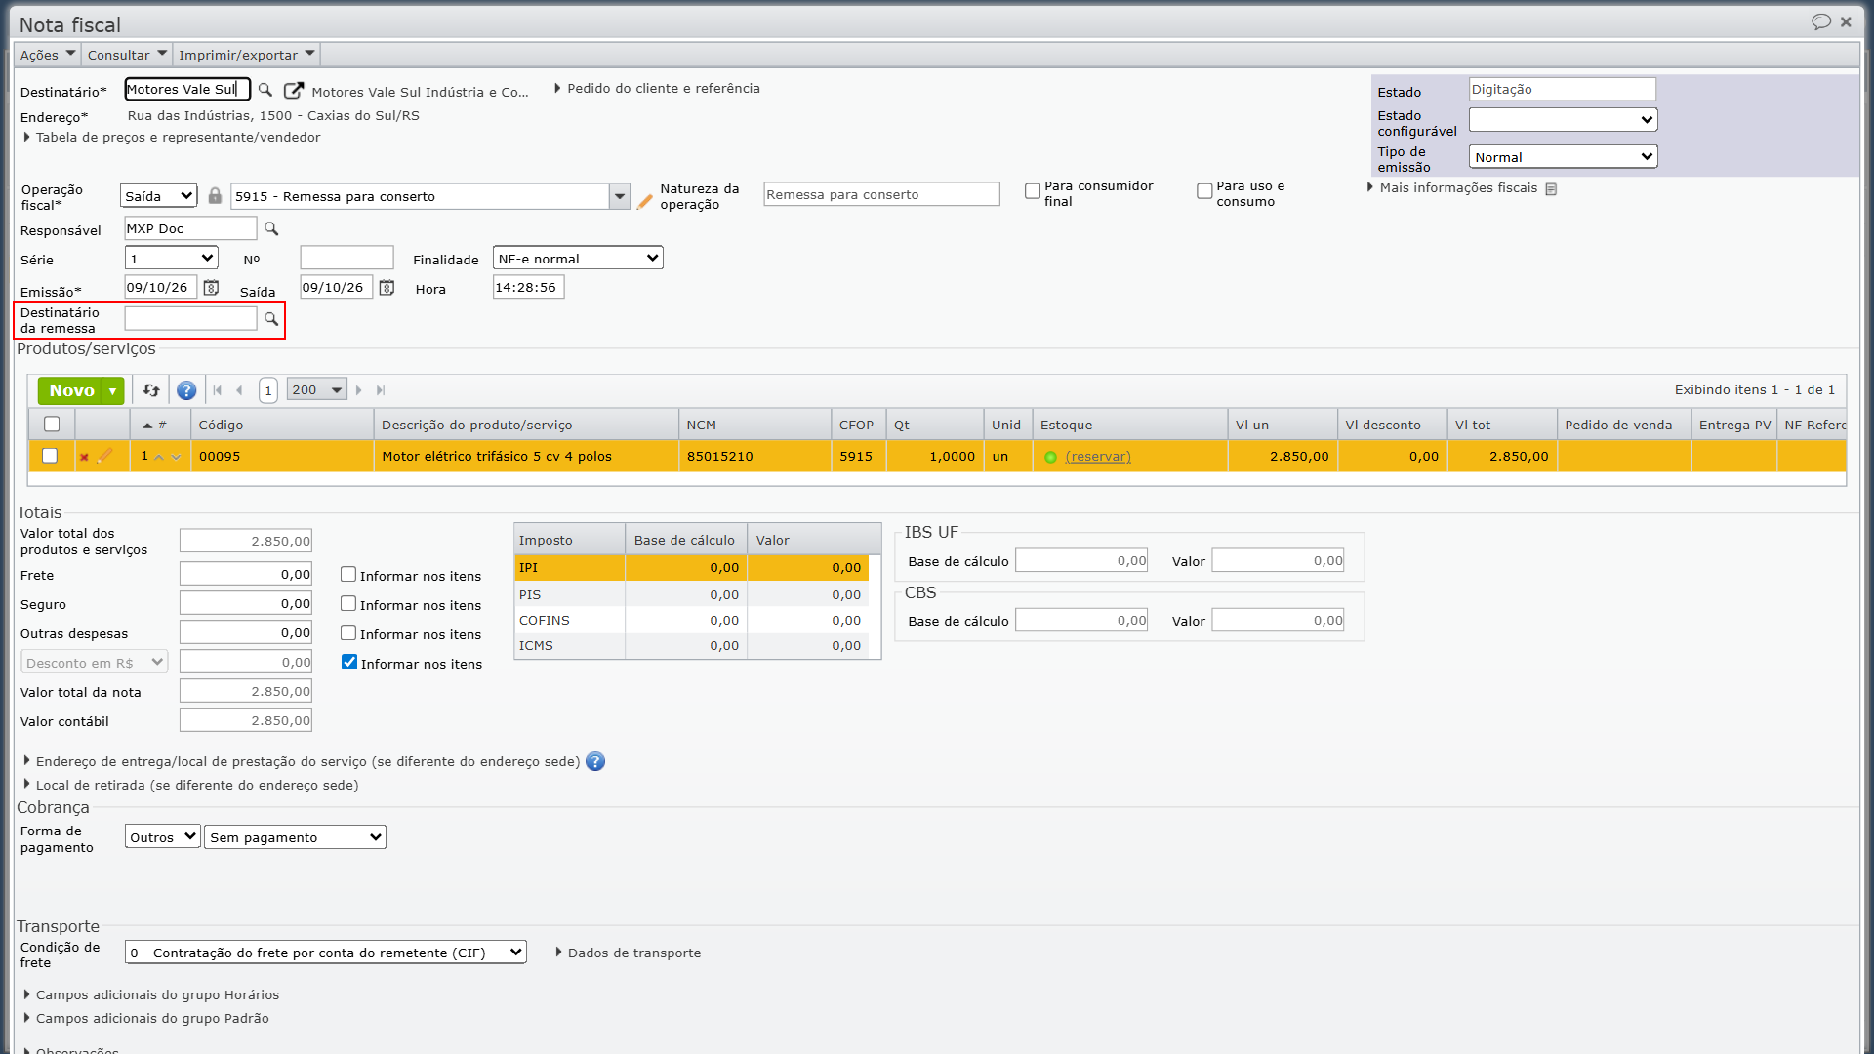Go to the last grid page
This screenshot has height=1054, width=1874.
(x=381, y=390)
